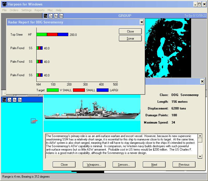Set GROUP window zoom to 4x
Image resolution: width=208 pixels, height=181 pixels.
[x=56, y=16]
